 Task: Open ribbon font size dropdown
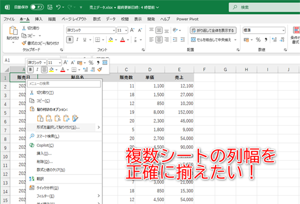click(126, 30)
